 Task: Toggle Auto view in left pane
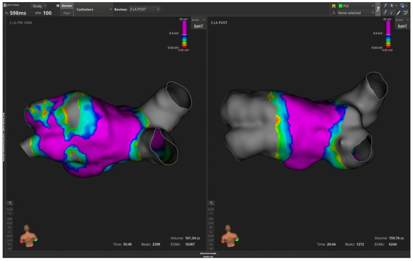10,209
